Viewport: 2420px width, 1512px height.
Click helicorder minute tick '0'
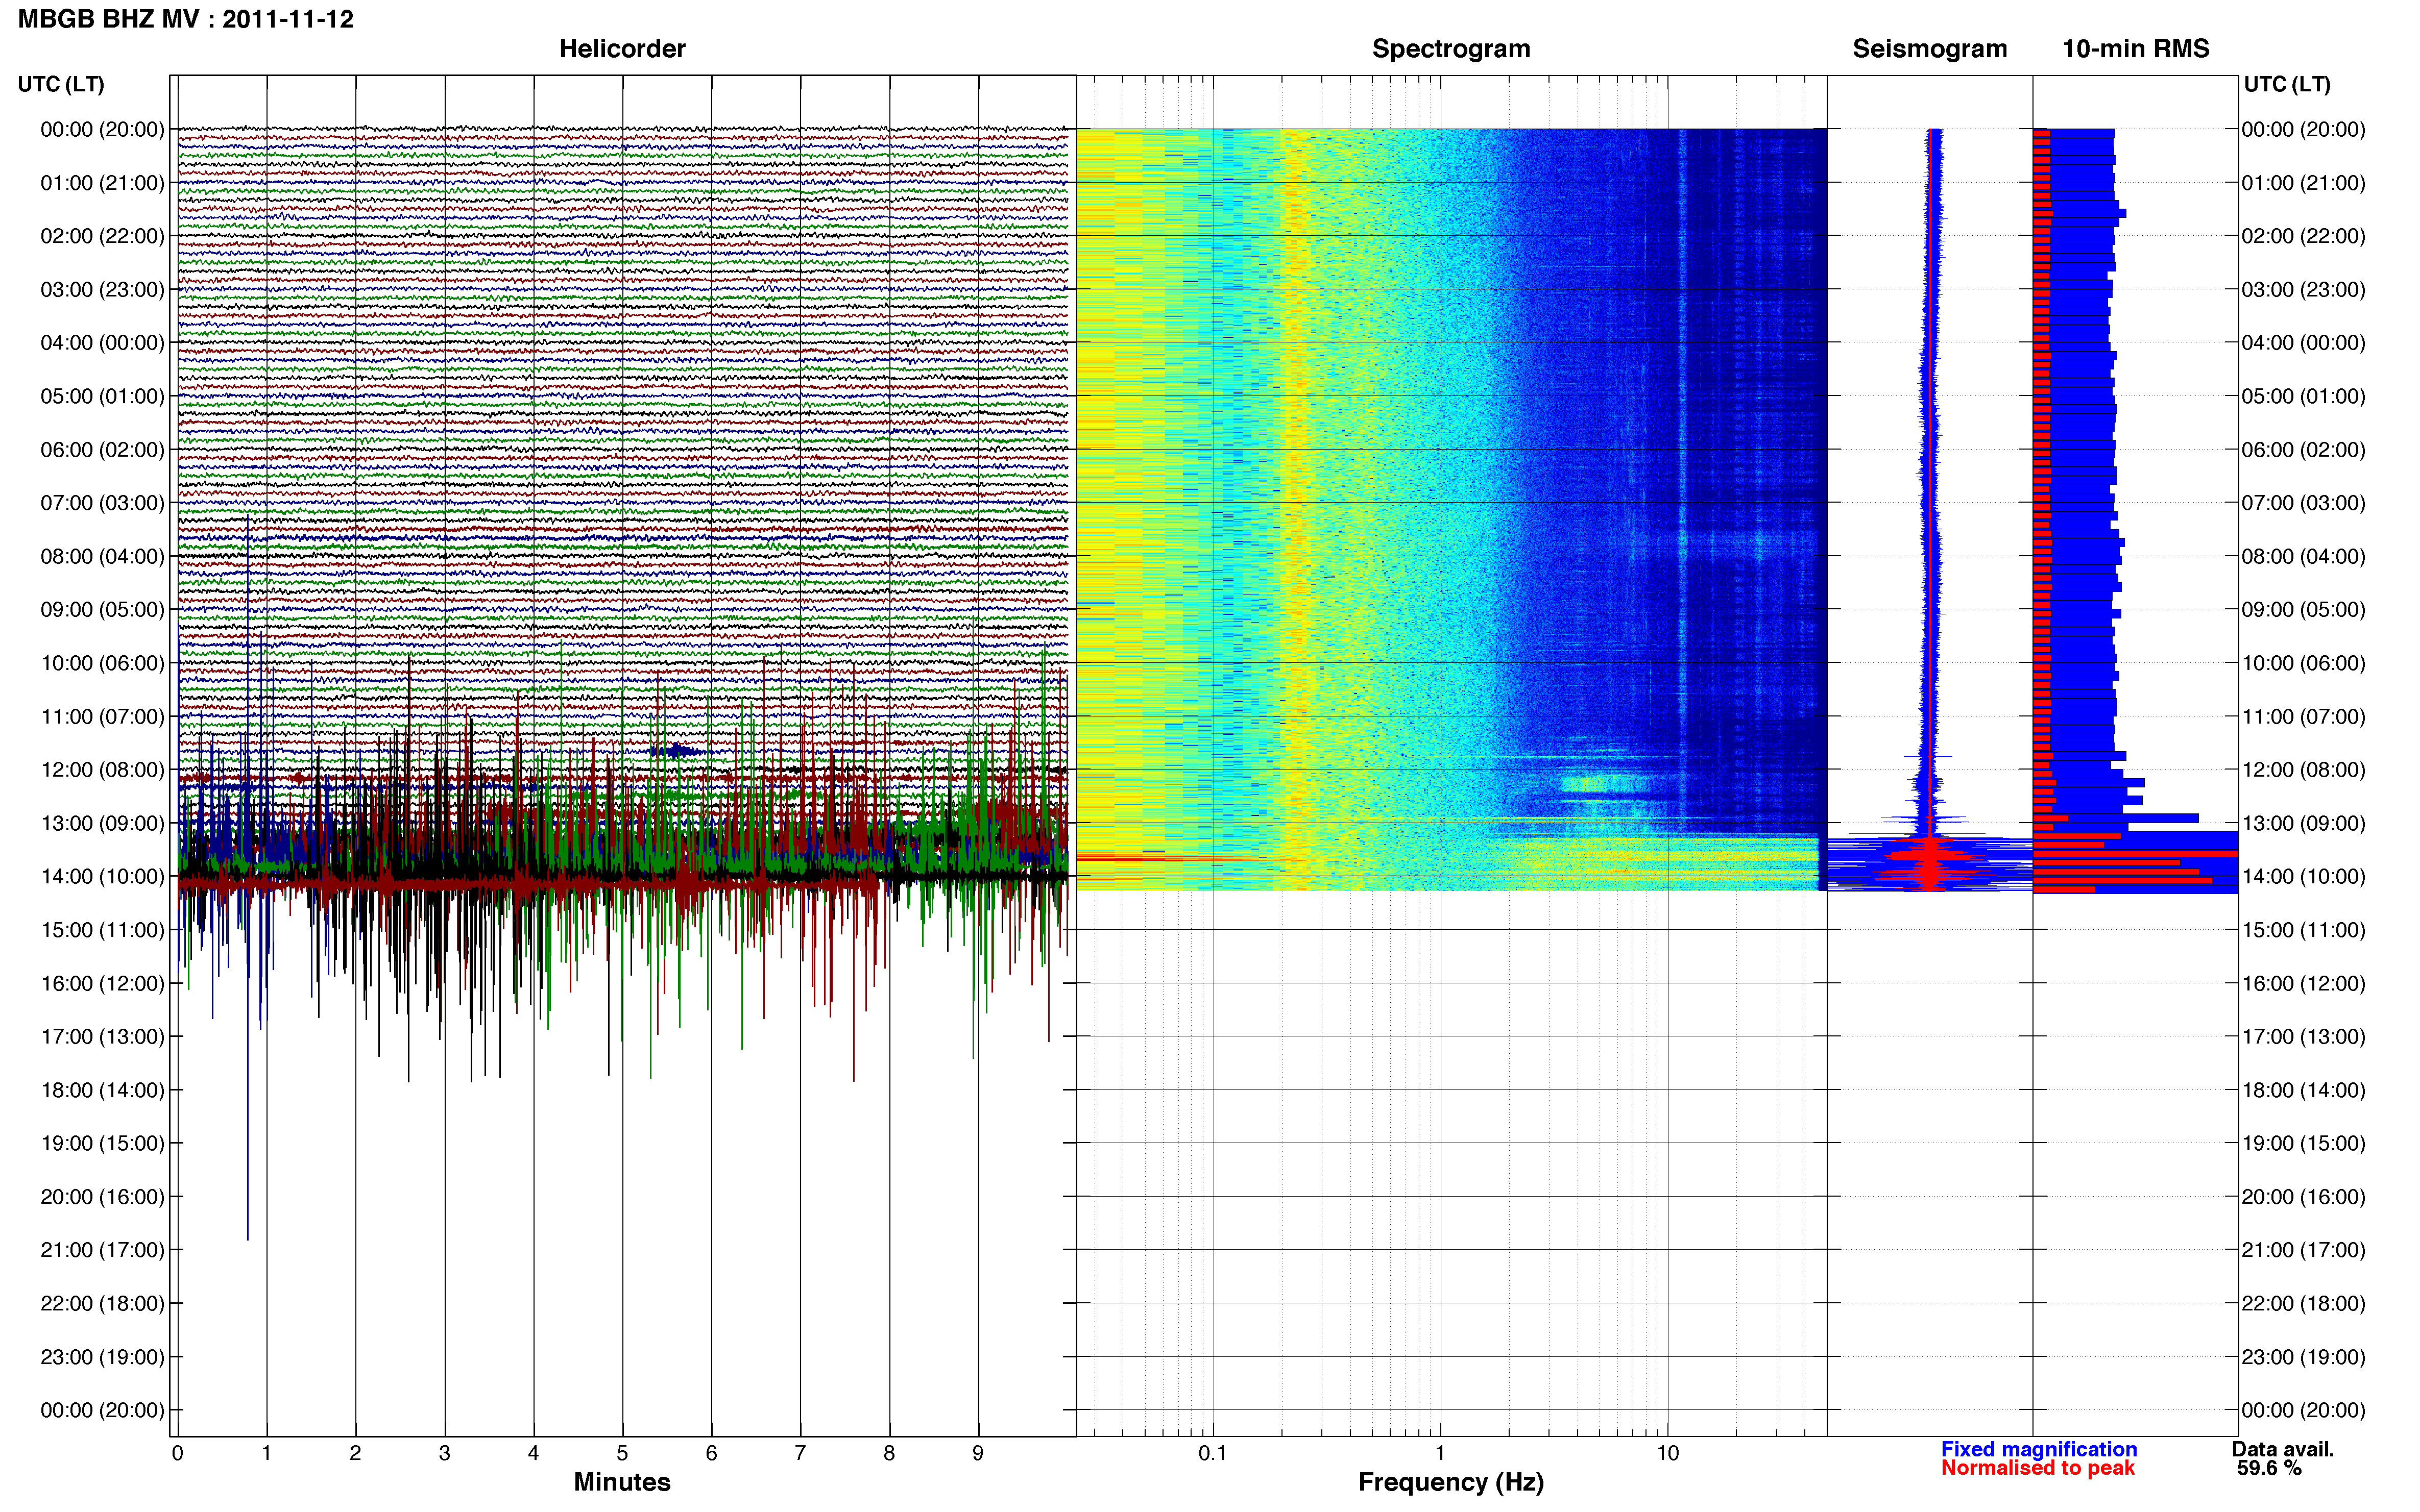pyautogui.click(x=177, y=1453)
